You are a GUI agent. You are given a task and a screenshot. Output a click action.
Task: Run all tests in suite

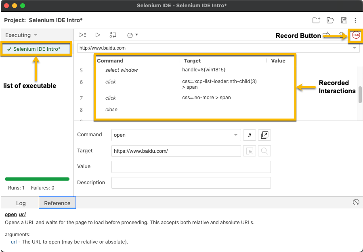pos(82,35)
